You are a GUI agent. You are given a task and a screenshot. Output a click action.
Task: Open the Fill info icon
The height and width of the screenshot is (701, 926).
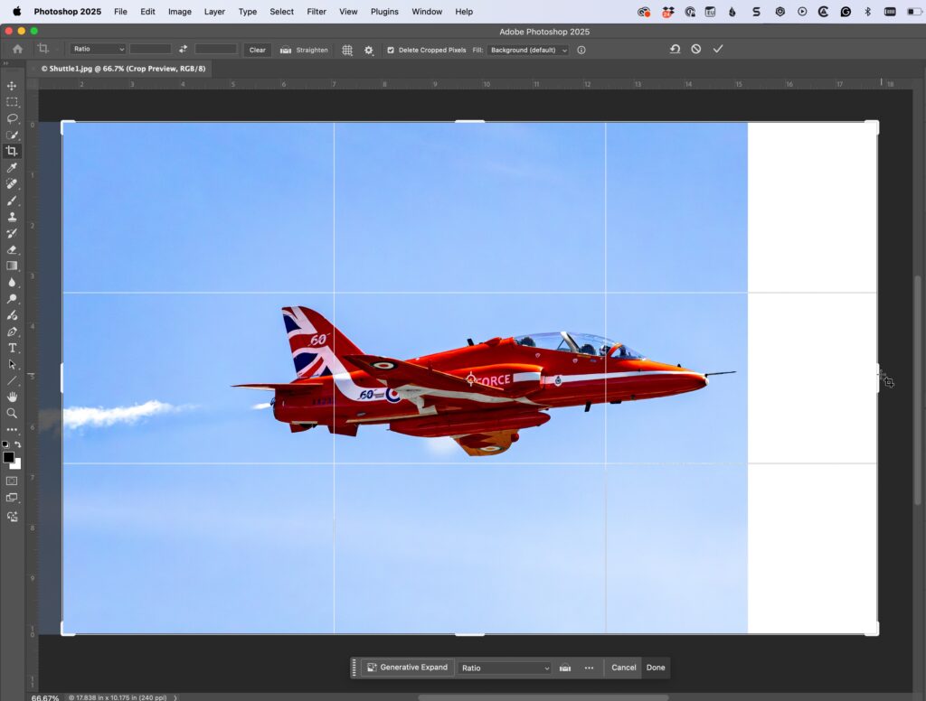point(581,51)
